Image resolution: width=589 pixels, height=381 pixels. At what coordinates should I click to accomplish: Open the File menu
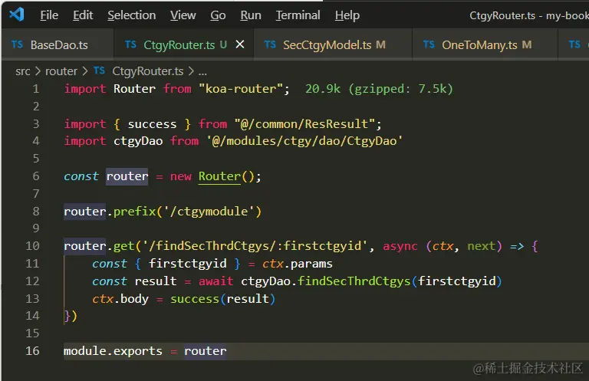[49, 15]
